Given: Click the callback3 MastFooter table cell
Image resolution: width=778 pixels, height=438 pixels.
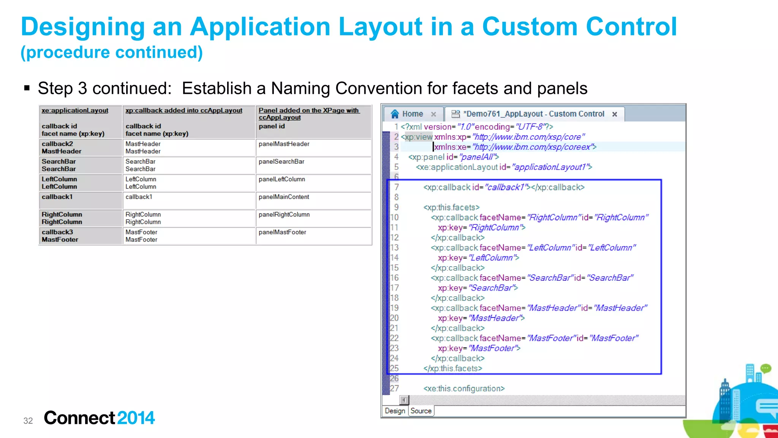Looking at the screenshot, I should 81,236.
